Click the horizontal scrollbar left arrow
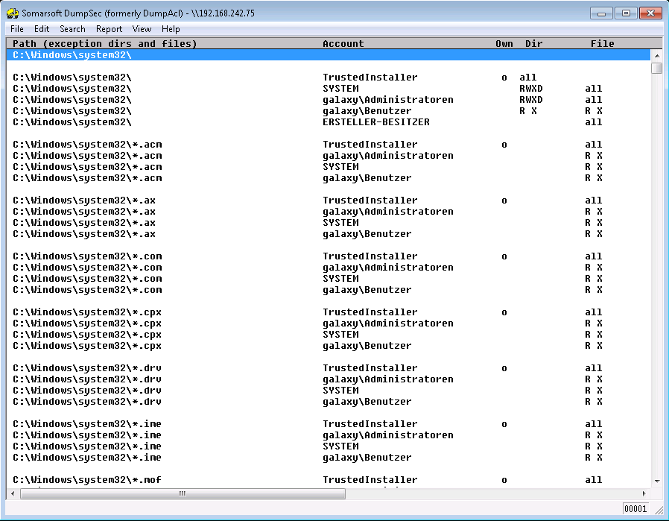 pyautogui.click(x=13, y=494)
